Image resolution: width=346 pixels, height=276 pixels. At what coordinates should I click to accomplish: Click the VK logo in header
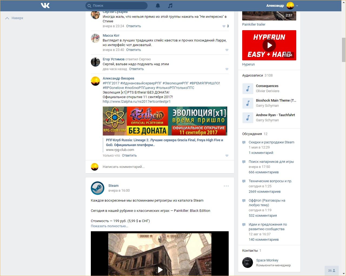pyautogui.click(x=45, y=5)
